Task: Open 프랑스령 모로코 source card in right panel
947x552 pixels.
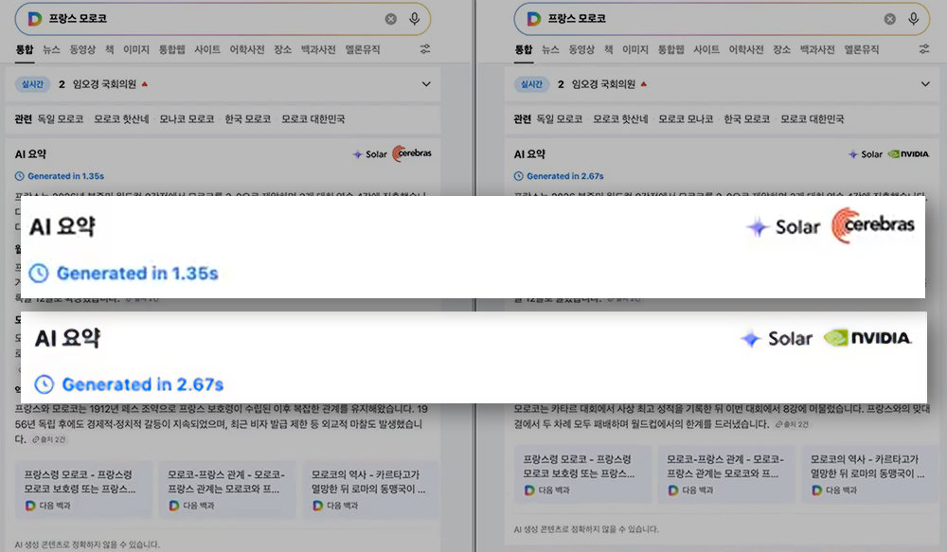Action: point(582,474)
